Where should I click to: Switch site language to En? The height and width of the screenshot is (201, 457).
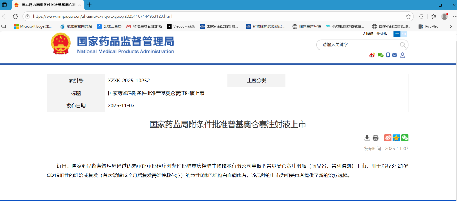click(404, 34)
